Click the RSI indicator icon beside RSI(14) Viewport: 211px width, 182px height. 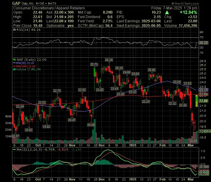pyautogui.click(x=14, y=30)
